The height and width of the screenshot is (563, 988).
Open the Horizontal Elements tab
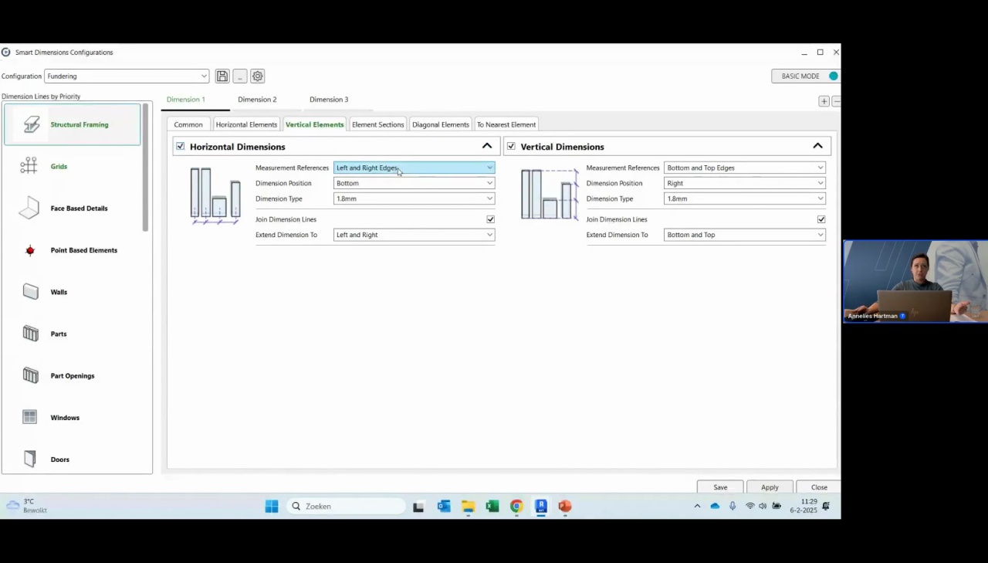(246, 124)
